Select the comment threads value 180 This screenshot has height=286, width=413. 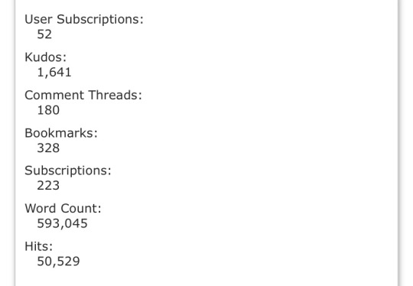tap(48, 110)
